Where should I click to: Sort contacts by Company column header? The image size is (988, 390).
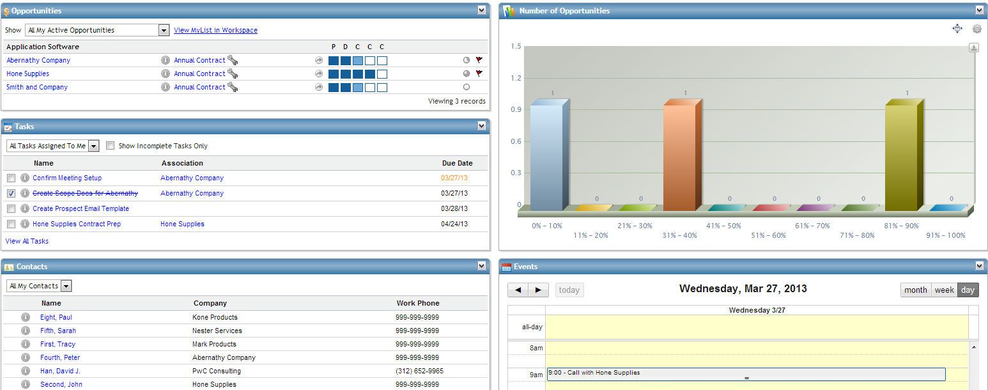click(x=210, y=303)
